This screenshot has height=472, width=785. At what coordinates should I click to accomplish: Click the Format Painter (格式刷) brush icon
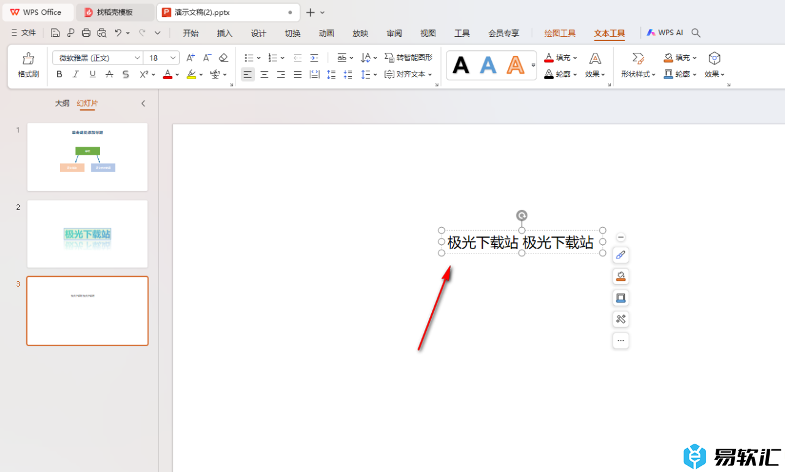(28, 59)
